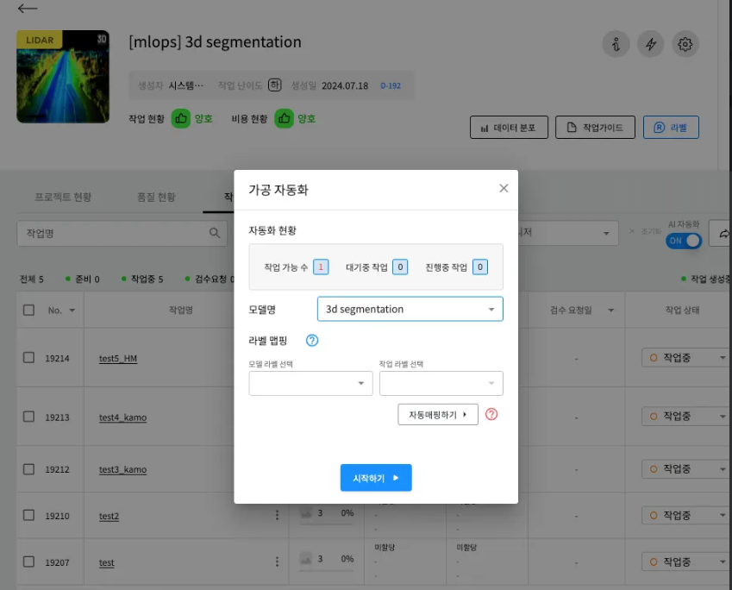Open the project info icon
Viewport: 732px width, 590px height.
(x=616, y=44)
